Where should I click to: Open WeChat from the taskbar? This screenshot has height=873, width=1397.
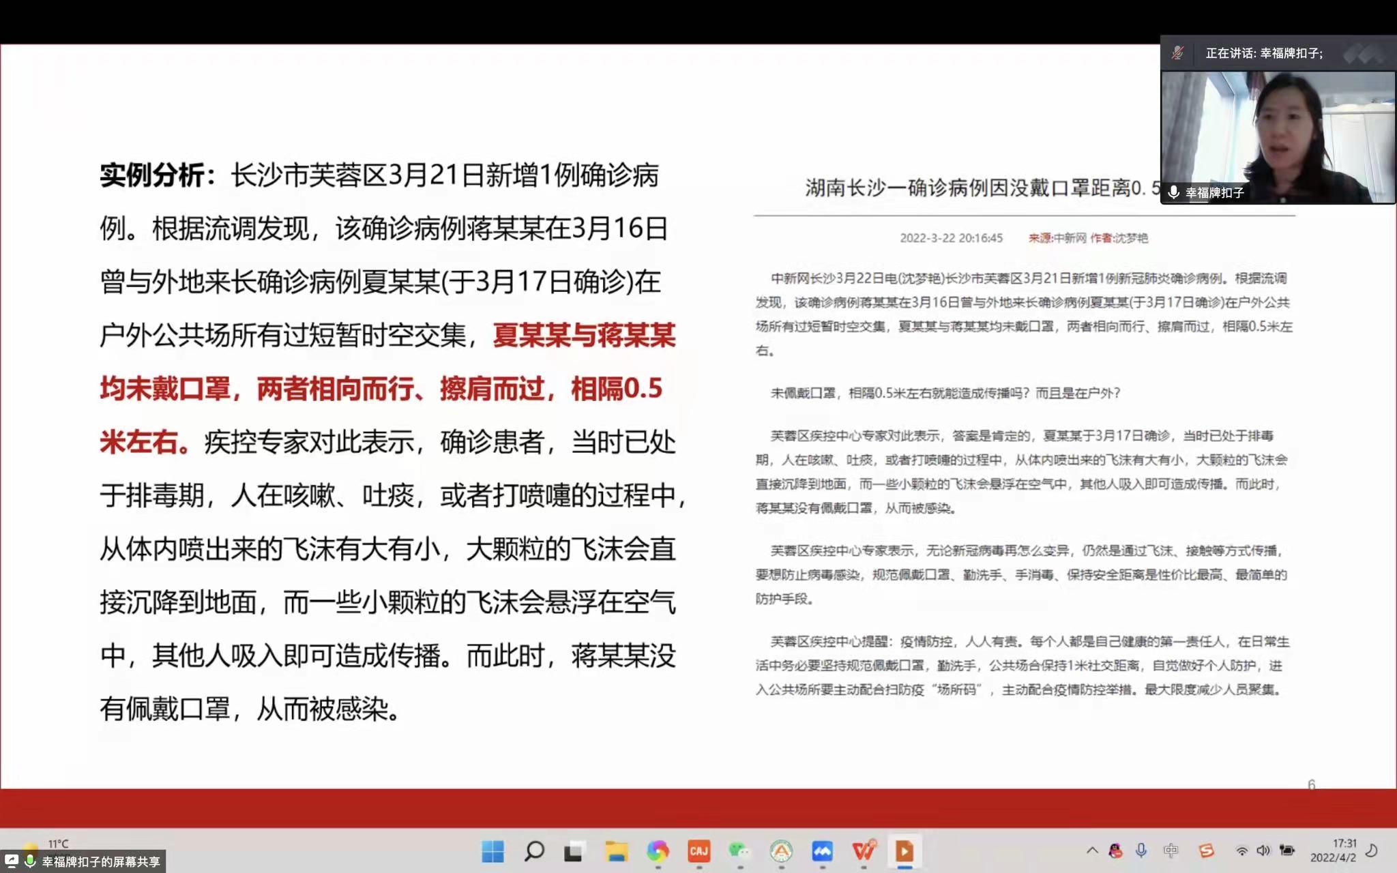pos(739,850)
